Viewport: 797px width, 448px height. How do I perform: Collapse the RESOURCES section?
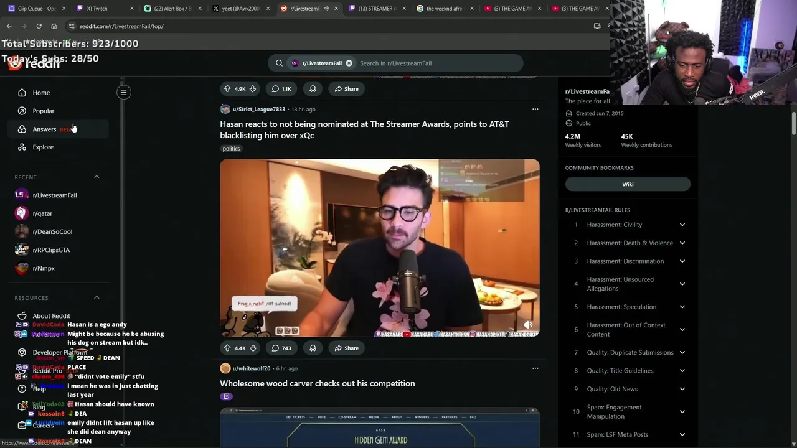(x=97, y=297)
